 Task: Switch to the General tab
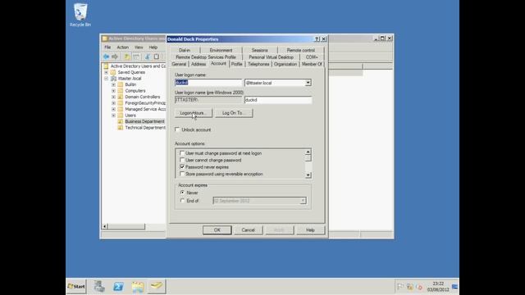point(179,64)
